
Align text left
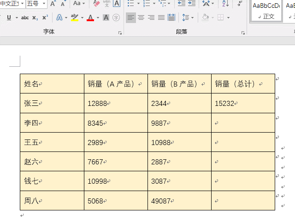tap(131, 17)
